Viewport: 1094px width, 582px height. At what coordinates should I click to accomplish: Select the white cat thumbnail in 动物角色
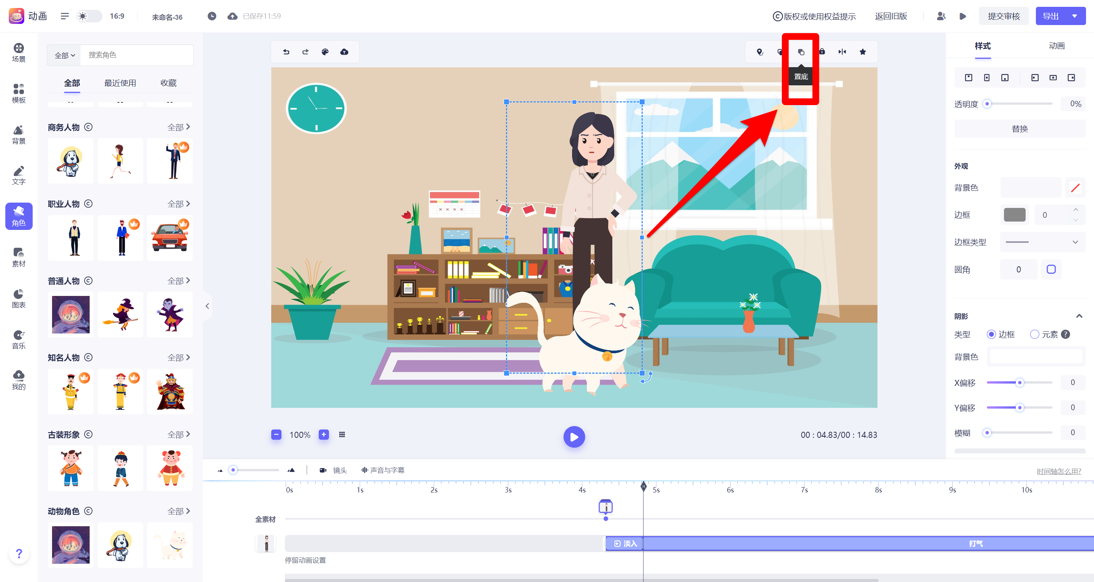tap(170, 545)
